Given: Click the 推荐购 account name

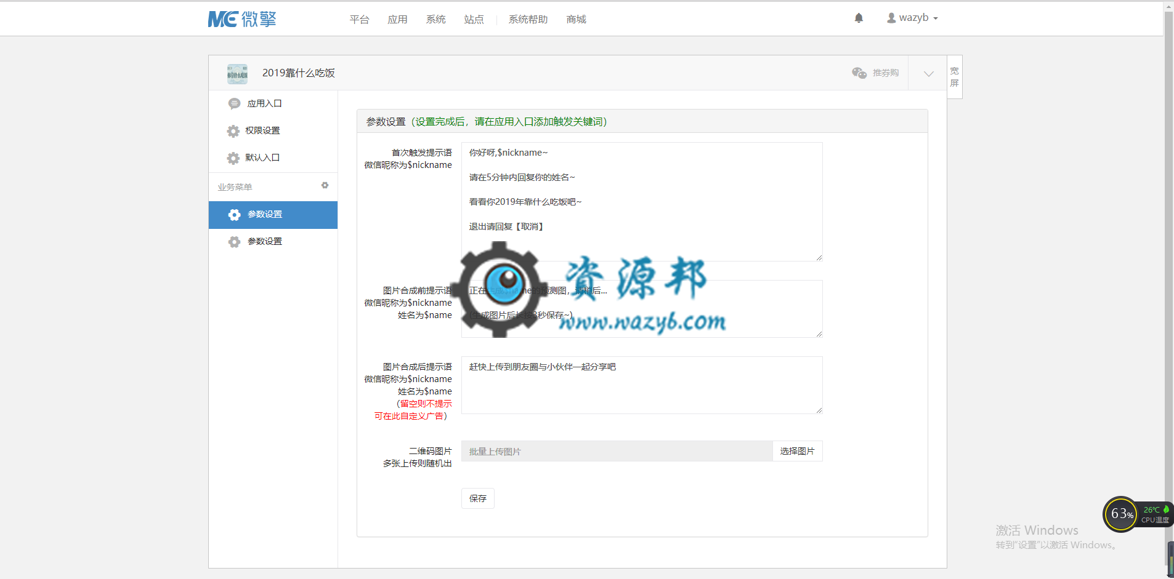Looking at the screenshot, I should 885,73.
